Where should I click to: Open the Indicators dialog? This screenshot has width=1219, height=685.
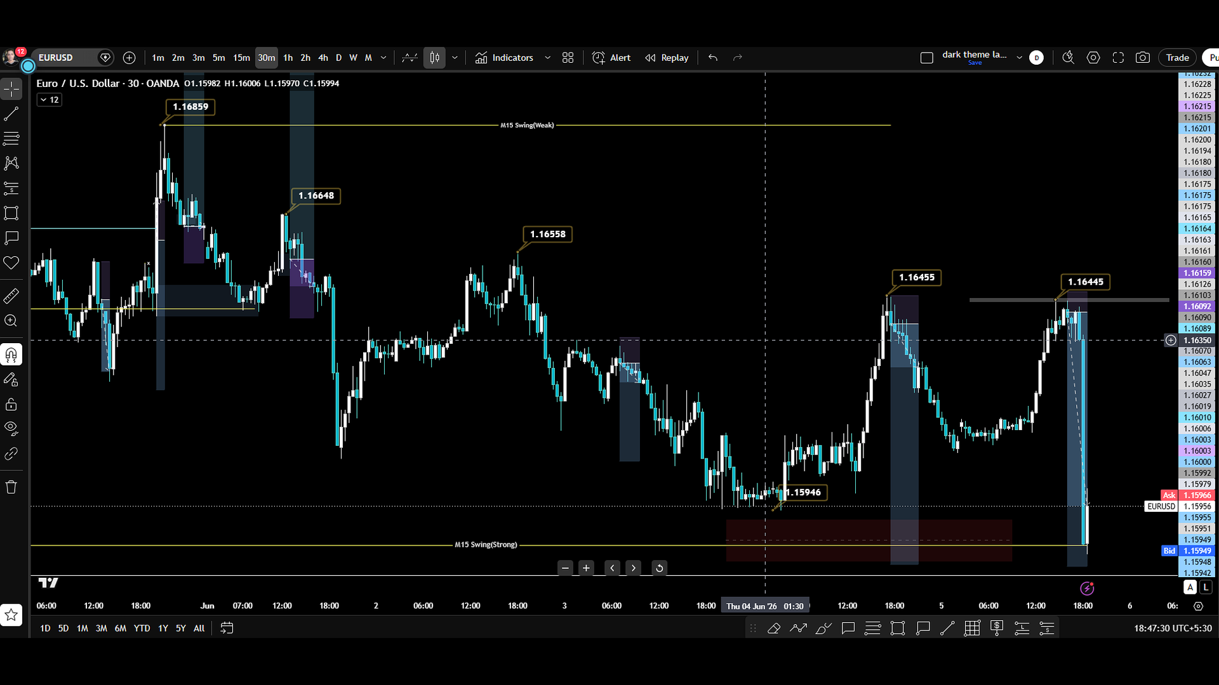tap(504, 58)
